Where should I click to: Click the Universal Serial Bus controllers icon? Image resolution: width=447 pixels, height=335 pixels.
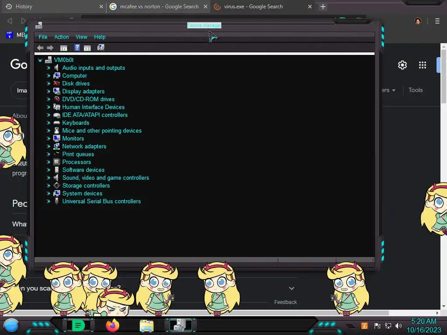point(56,201)
